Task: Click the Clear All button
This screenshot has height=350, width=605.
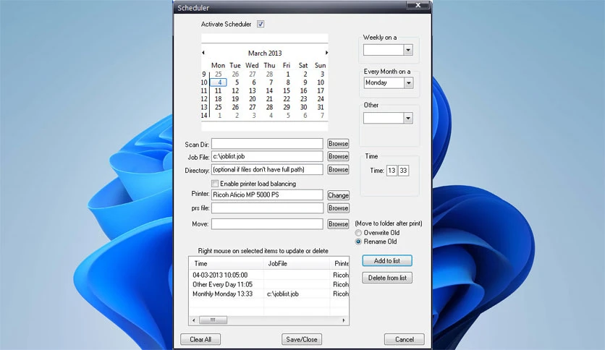Action: pyautogui.click(x=200, y=340)
